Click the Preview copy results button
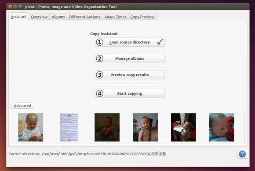Viewport: 255px width, 171px height. [x=130, y=75]
